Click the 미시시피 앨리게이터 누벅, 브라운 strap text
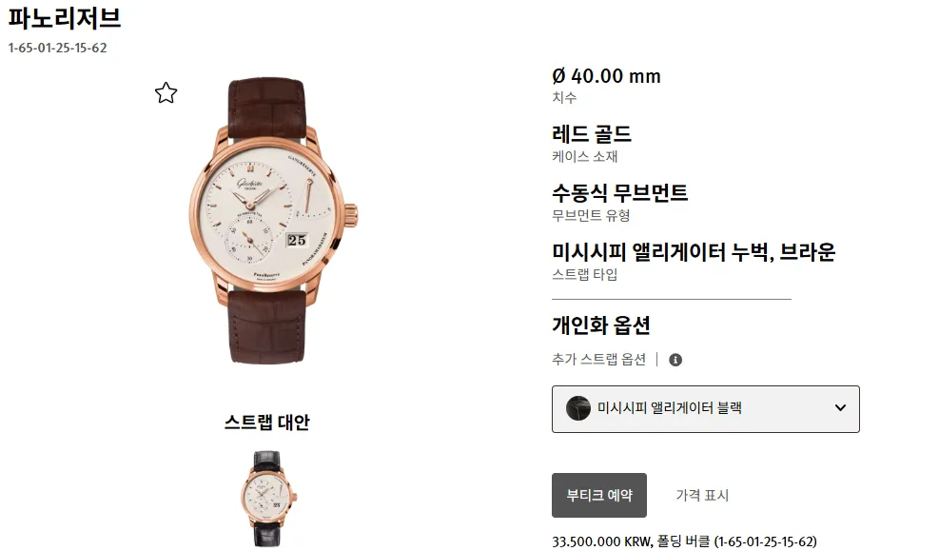This screenshot has height=551, width=939. click(x=694, y=251)
